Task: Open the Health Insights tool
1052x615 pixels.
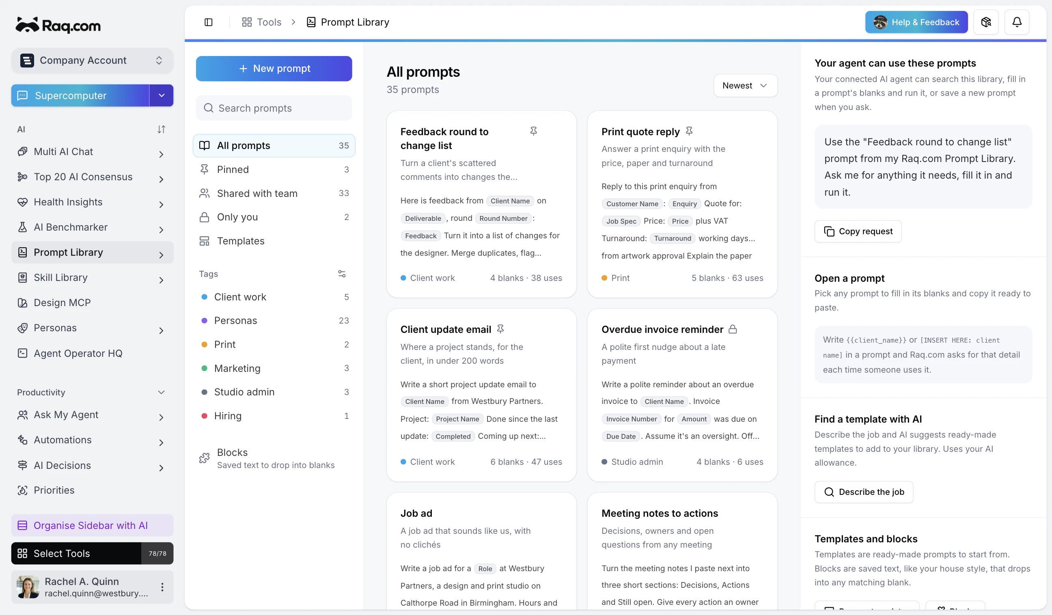Action: [92, 202]
